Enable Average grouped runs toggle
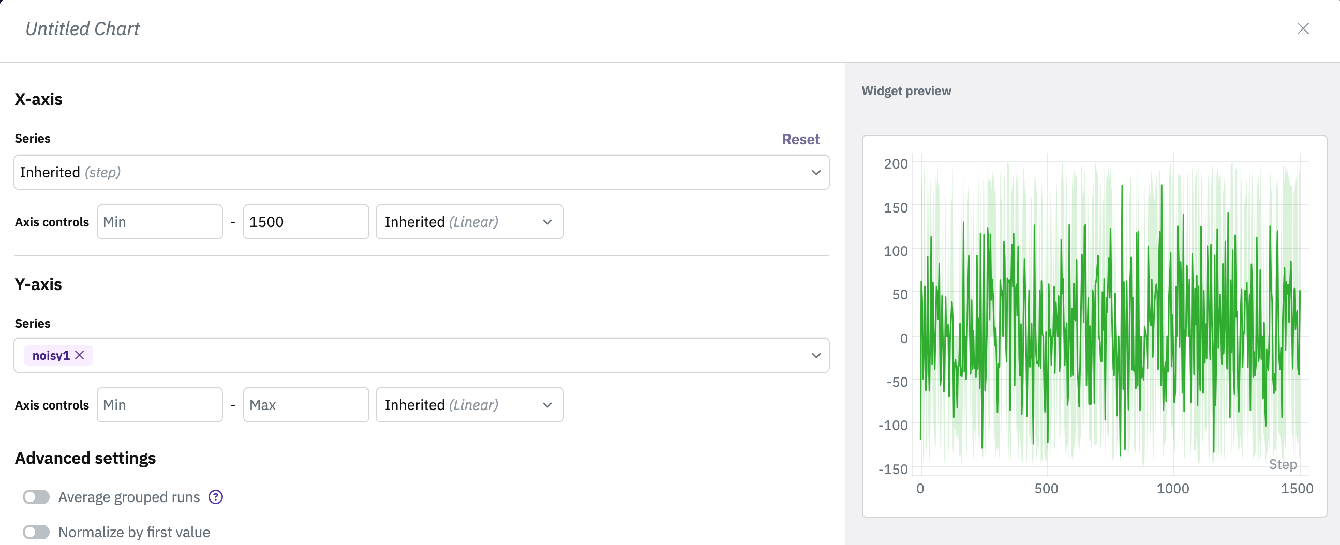Image resolution: width=1340 pixels, height=545 pixels. [36, 497]
